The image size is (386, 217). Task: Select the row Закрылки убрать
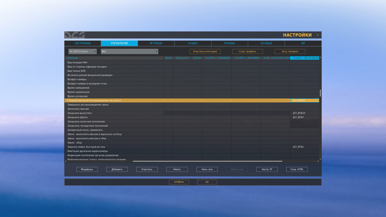pyautogui.click(x=192, y=117)
